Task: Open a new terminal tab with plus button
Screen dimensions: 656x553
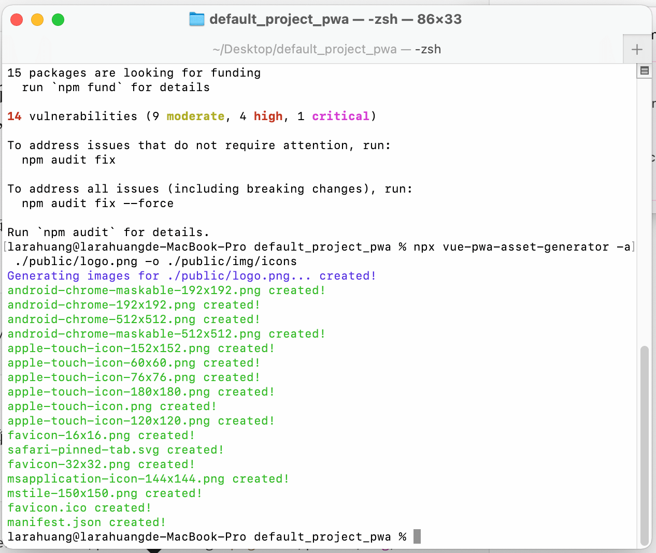Action: 637,50
